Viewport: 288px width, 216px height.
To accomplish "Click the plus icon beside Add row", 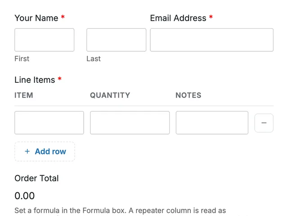I will click(27, 151).
